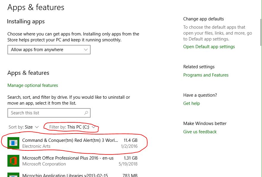This screenshot has width=262, height=177.
Task: Click the Electronic Arts publisher text
Action: (36, 146)
